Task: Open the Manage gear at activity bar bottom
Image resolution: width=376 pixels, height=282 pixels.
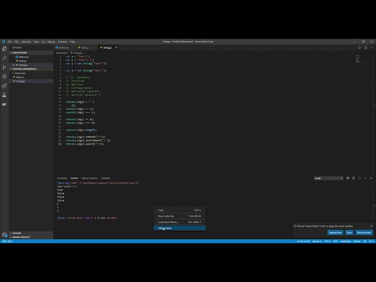Action: 4,235
